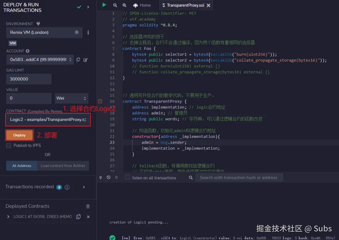Collapse the terminal with double chevron icon
This screenshot has height=240, width=339.
(101, 178)
